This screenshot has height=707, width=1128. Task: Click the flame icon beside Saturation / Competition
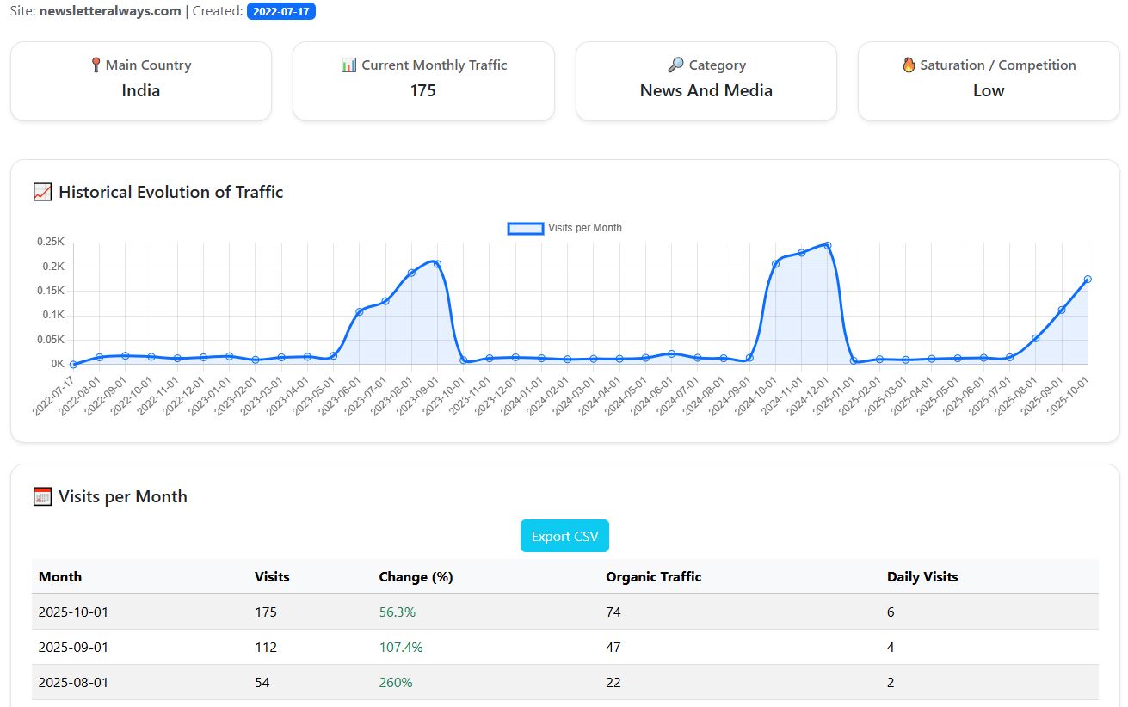tap(908, 65)
